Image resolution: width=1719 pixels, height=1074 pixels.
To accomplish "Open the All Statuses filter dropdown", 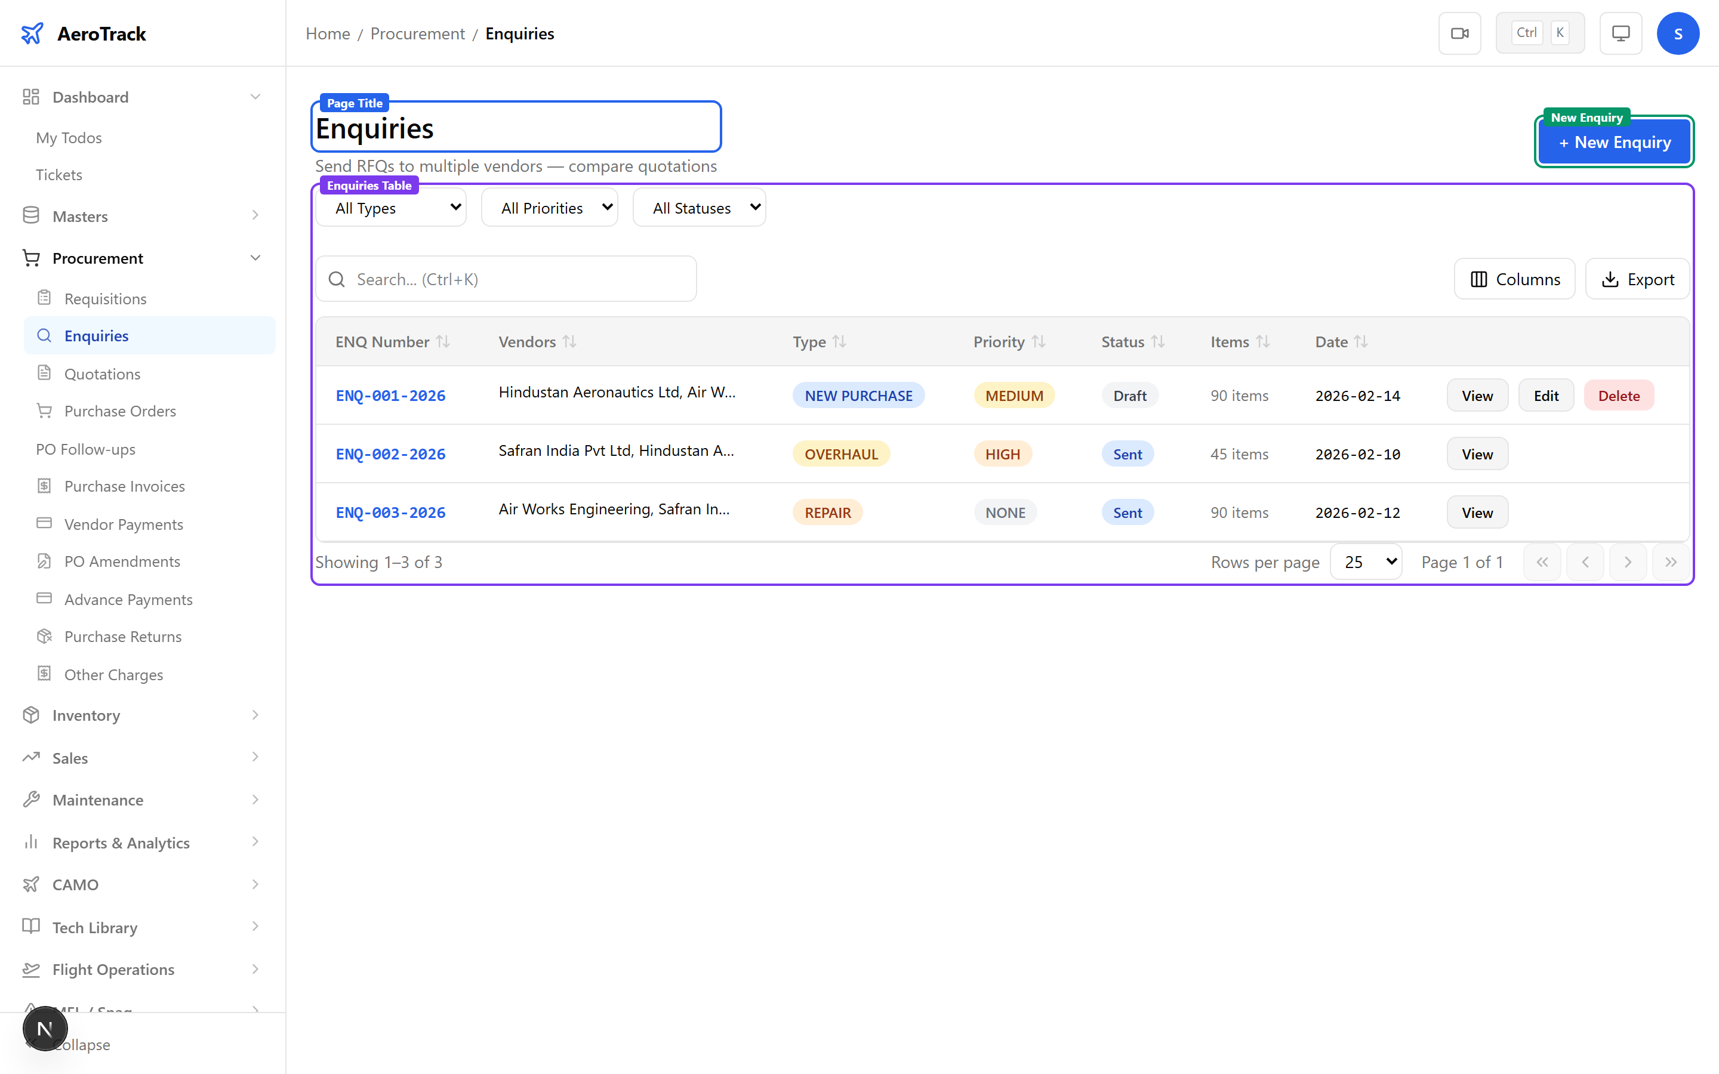I will pyautogui.click(x=699, y=208).
